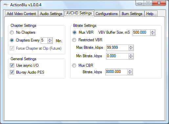
Task: Decrease the Min Bitrate value
Action: (x=131, y=58)
